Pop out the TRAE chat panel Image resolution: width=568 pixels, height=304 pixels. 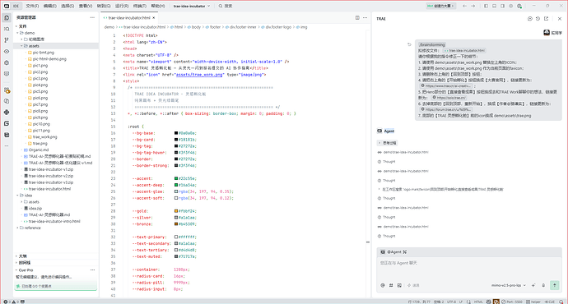pyautogui.click(x=547, y=19)
